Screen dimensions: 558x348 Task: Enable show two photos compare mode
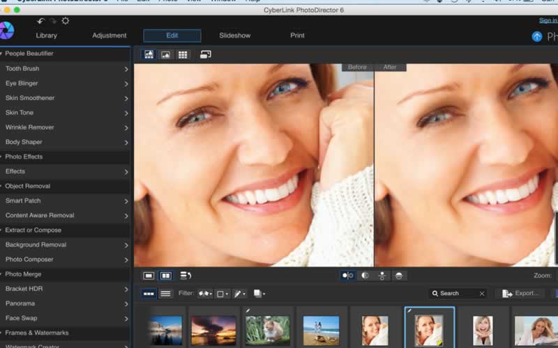tap(166, 276)
